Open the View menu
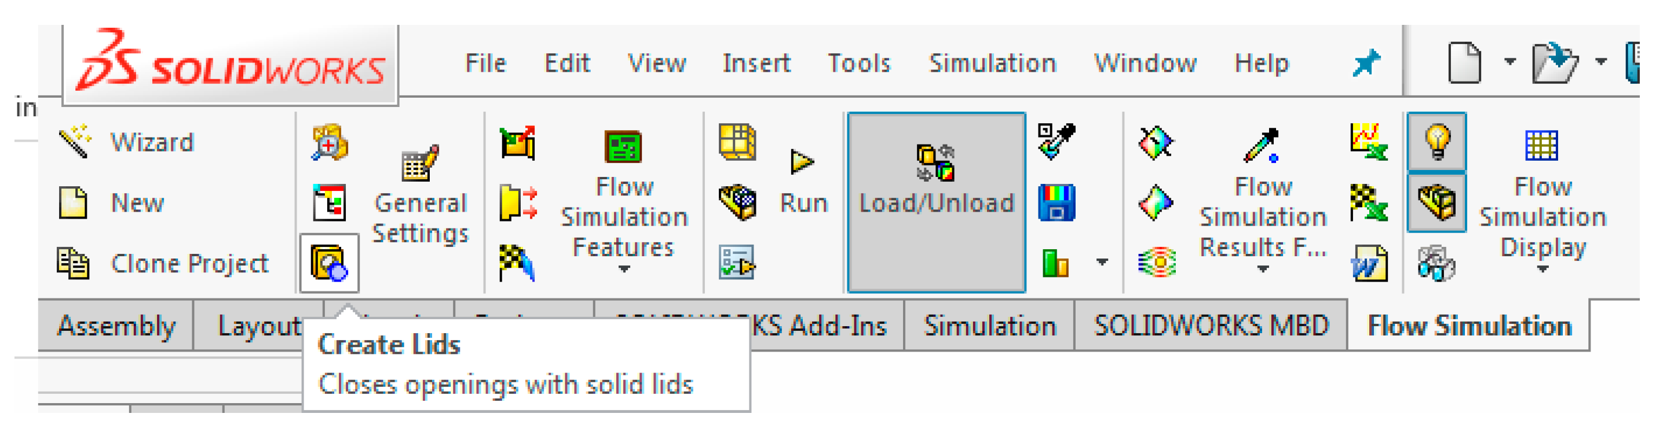Screen dimensions: 1656x432 (656, 63)
